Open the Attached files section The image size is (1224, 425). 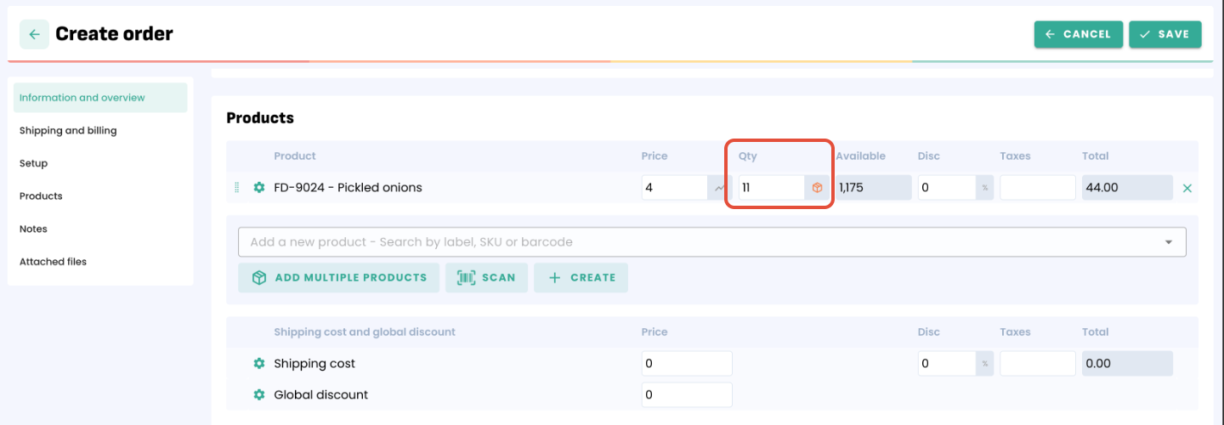pos(53,262)
